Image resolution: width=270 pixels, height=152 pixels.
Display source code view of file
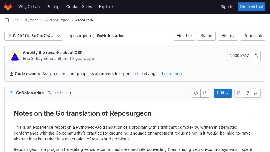(x=196, y=93)
